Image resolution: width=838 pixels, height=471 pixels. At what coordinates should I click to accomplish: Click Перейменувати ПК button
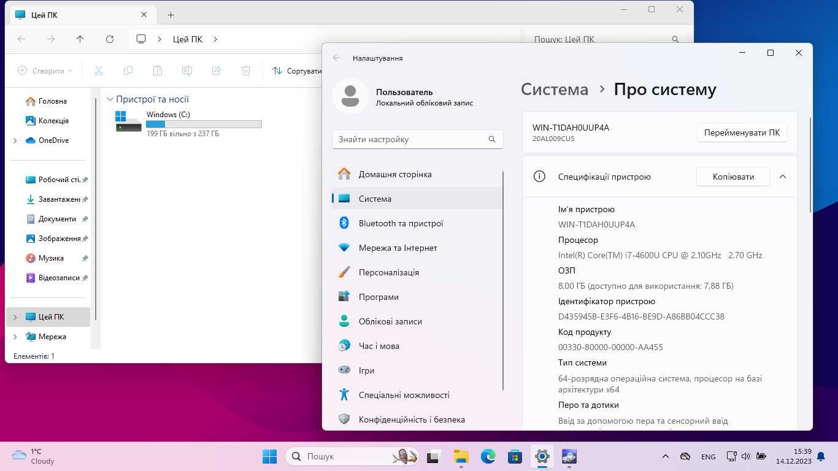point(742,132)
